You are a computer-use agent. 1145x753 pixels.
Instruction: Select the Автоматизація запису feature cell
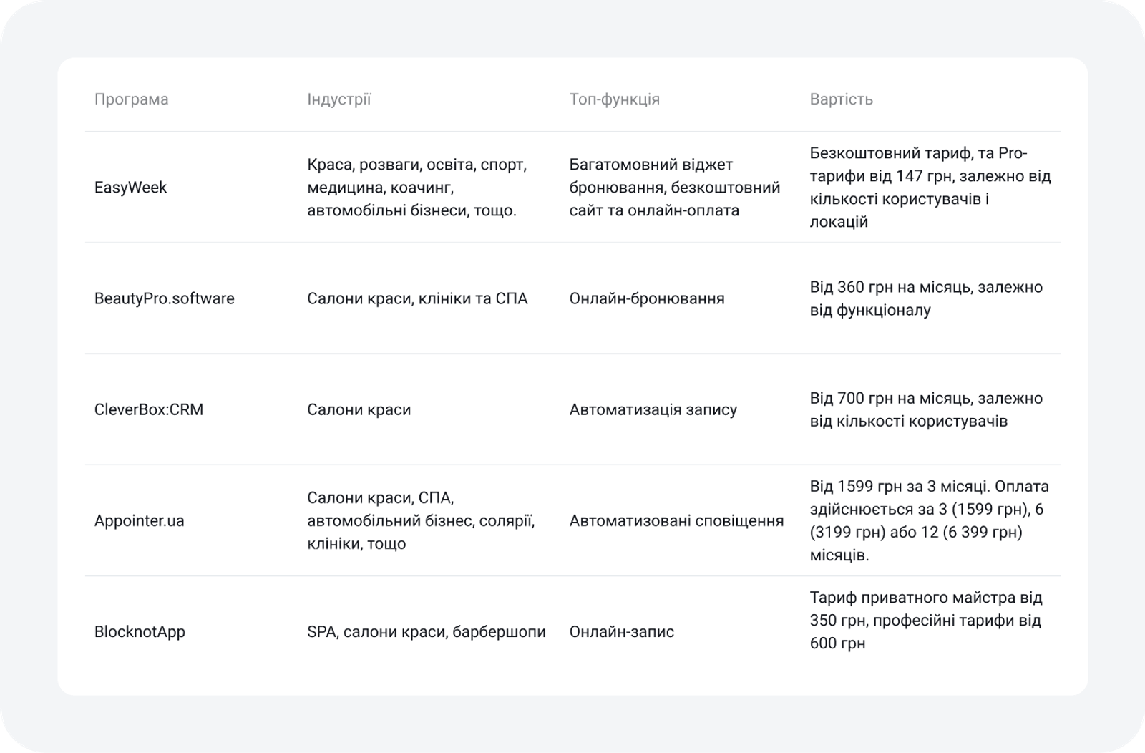(x=653, y=409)
